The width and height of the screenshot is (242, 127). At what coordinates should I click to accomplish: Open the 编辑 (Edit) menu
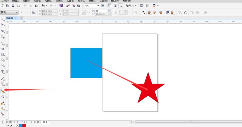click(16, 1)
